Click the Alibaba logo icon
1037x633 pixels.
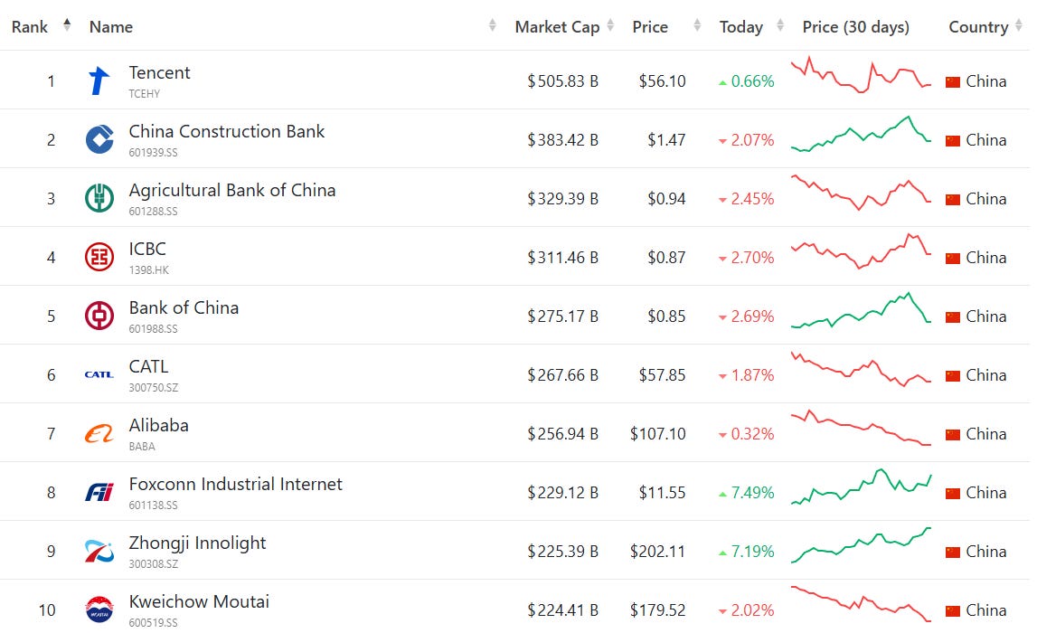(x=99, y=434)
